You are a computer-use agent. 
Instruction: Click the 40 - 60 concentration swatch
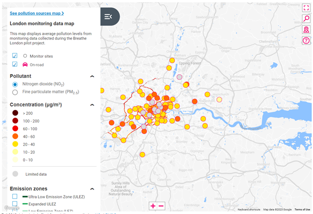[x=15, y=136]
